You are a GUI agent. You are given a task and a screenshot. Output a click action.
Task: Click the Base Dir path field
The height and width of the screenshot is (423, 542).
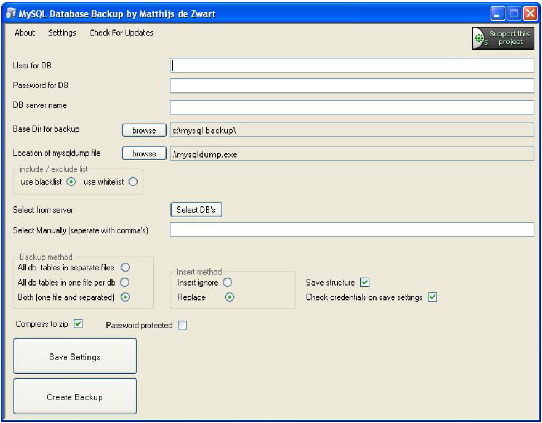tap(352, 130)
